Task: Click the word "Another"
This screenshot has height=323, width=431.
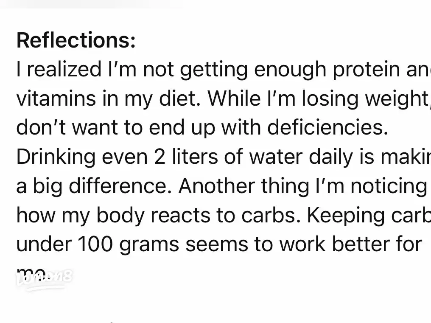Action: (217, 186)
